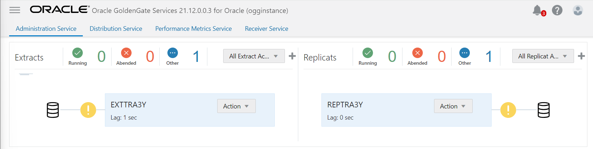Click the Replicats Abended red X icon
The image size is (593, 149).
418,53
